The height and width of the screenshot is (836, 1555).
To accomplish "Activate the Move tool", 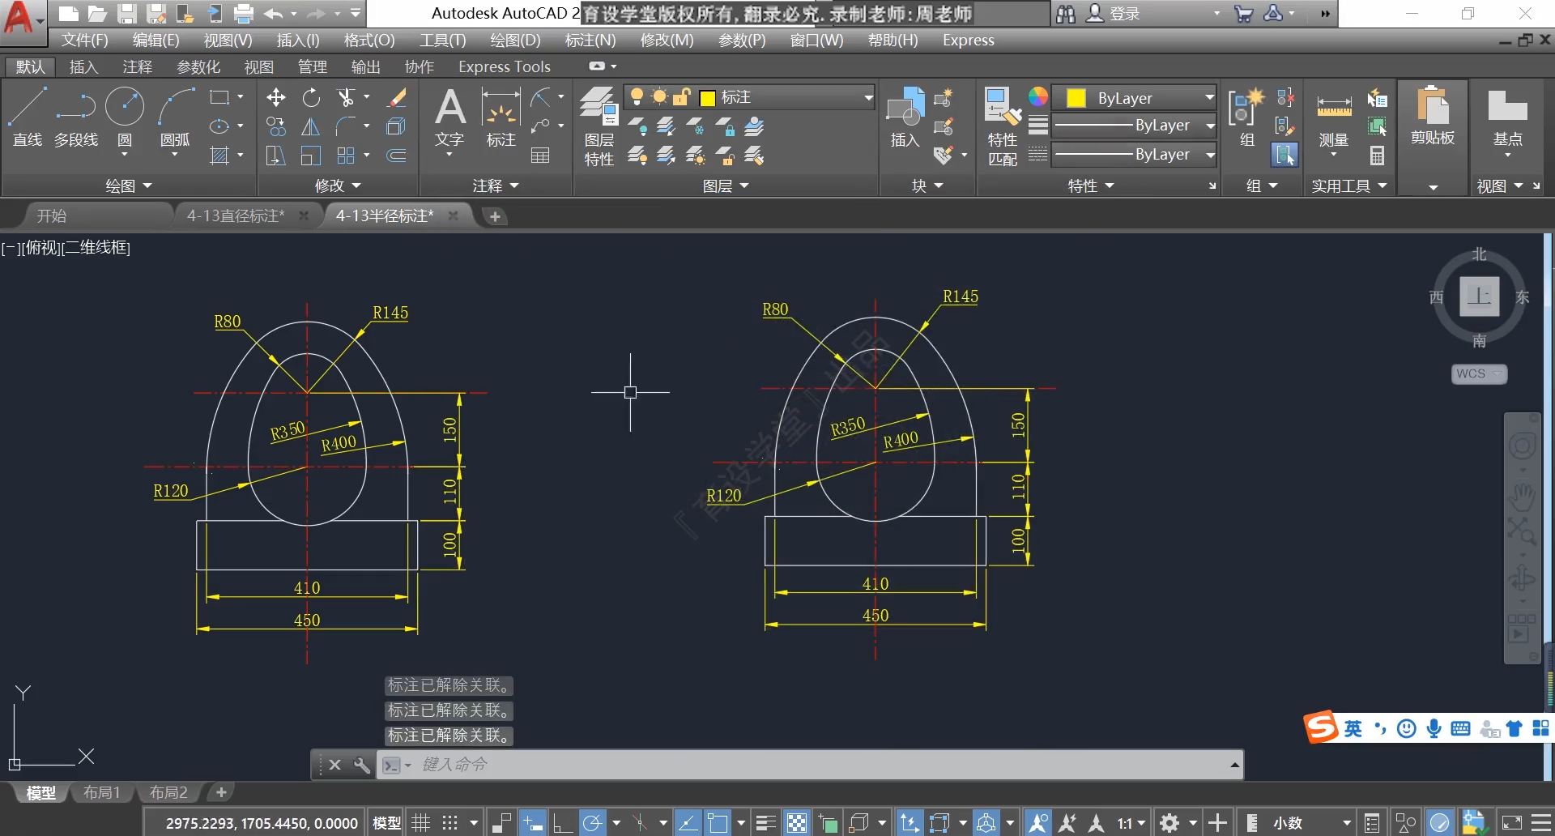I will [x=276, y=98].
